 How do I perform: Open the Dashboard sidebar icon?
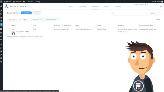(1, 6)
